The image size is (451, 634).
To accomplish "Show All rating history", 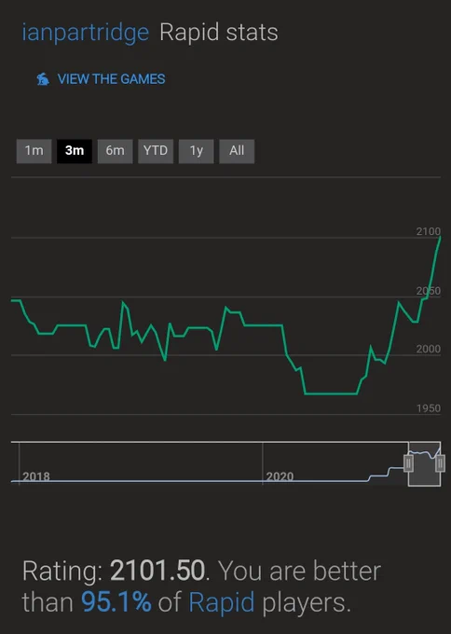I will [237, 151].
